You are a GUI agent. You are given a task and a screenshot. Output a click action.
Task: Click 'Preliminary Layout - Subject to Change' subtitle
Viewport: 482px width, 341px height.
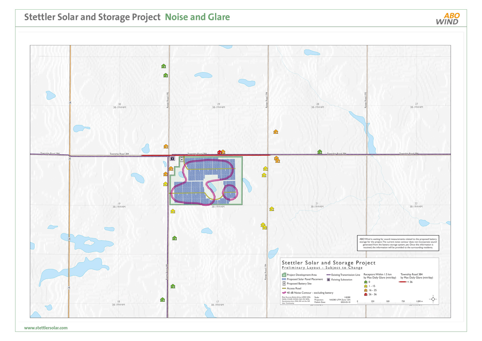point(322,268)
